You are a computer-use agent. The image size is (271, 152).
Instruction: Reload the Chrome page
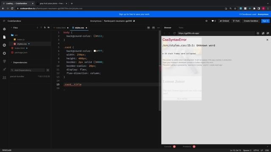click(x=12, y=8)
